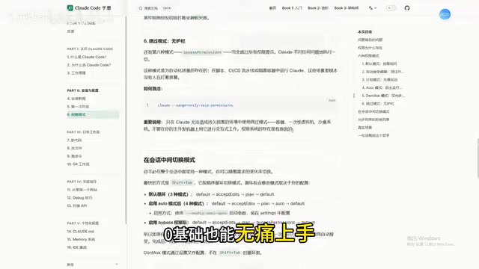Screen dimensions: 479x269
Task: Open chapter 1 什么是 Claude Code?
Action: coord(87,57)
